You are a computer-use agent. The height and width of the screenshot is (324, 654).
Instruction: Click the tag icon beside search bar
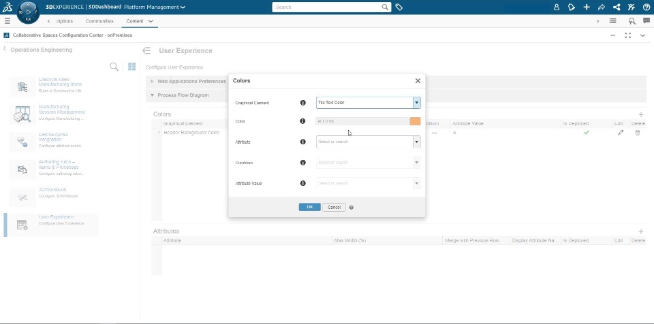point(399,7)
